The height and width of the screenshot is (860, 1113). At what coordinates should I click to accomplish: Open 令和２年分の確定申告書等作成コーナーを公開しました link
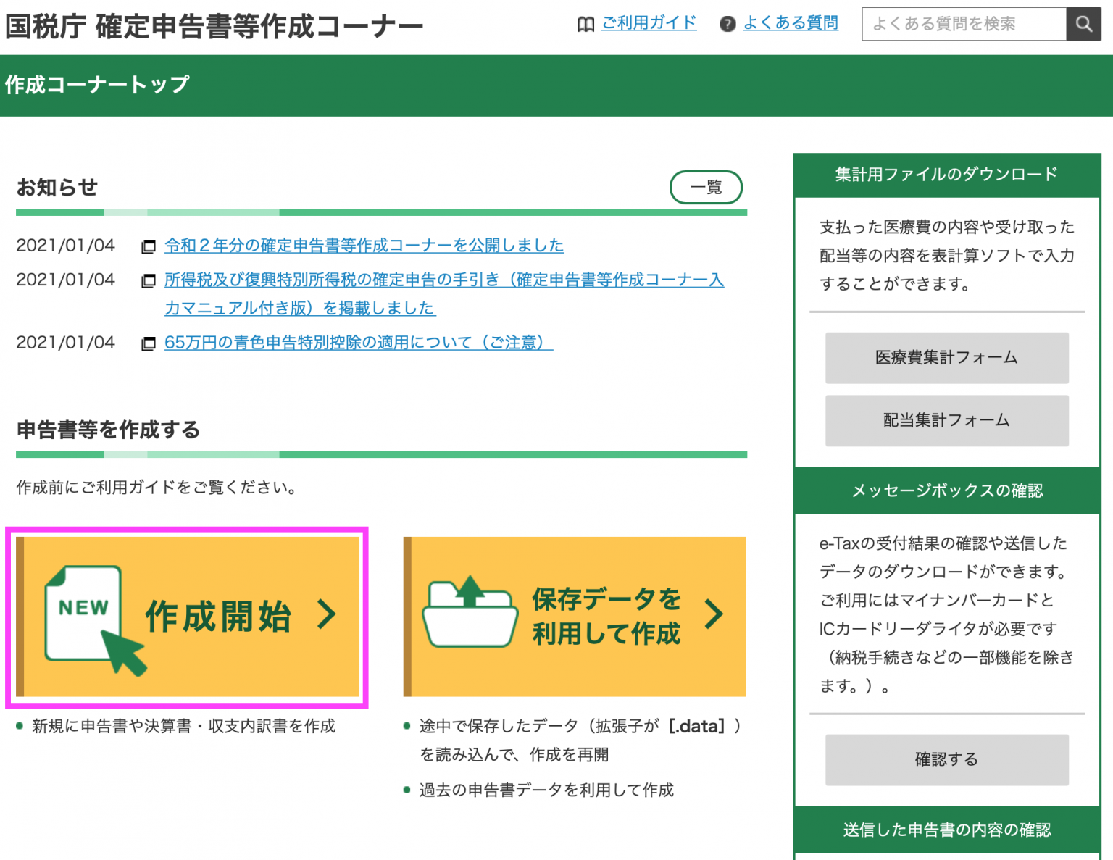coord(364,246)
